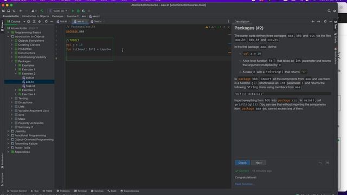Open the TODO tool window tab
The height and width of the screenshot is (195, 347).
(47, 191)
